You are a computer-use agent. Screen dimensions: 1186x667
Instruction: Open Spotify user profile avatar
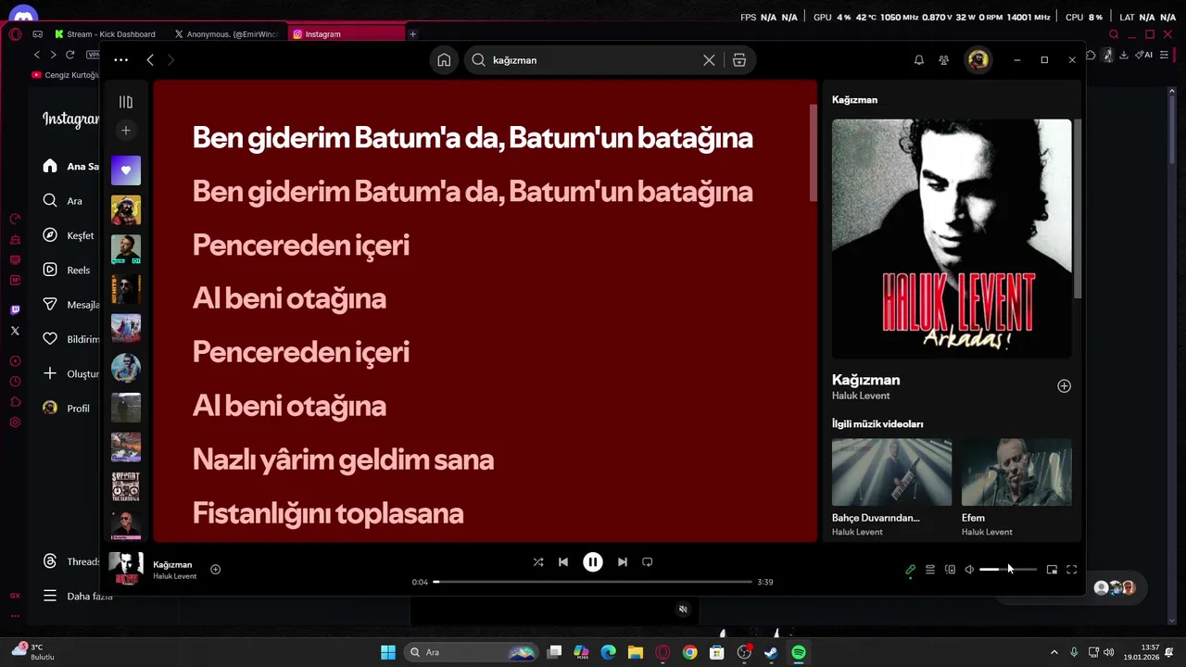coord(978,60)
